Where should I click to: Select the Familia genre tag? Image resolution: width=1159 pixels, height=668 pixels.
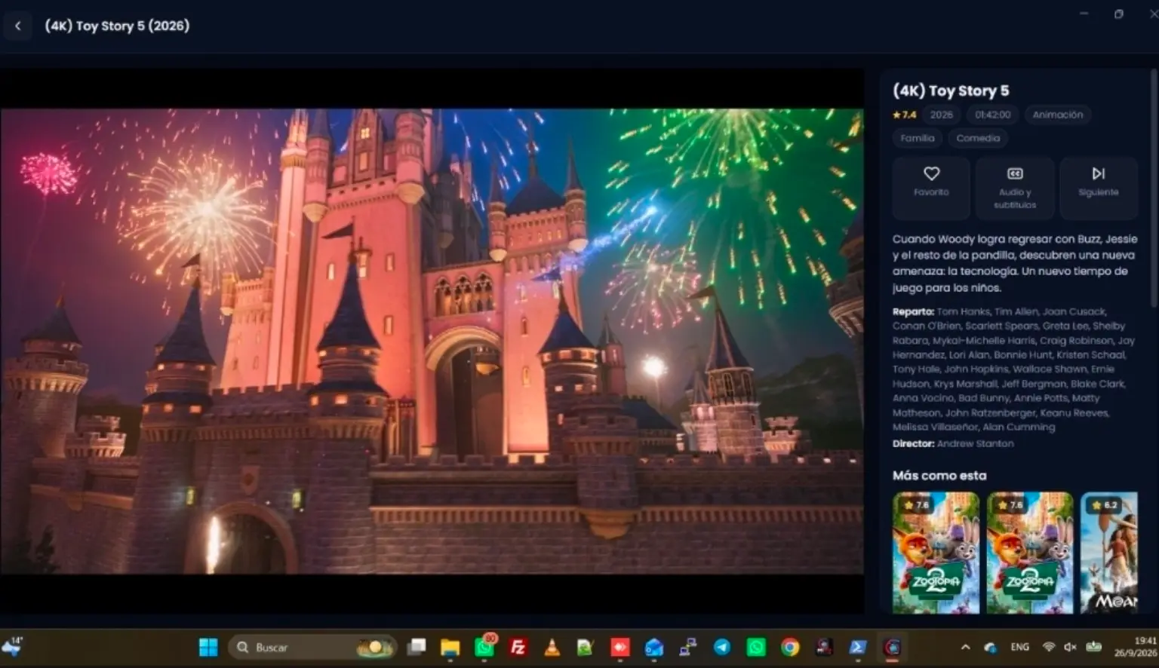(x=918, y=138)
